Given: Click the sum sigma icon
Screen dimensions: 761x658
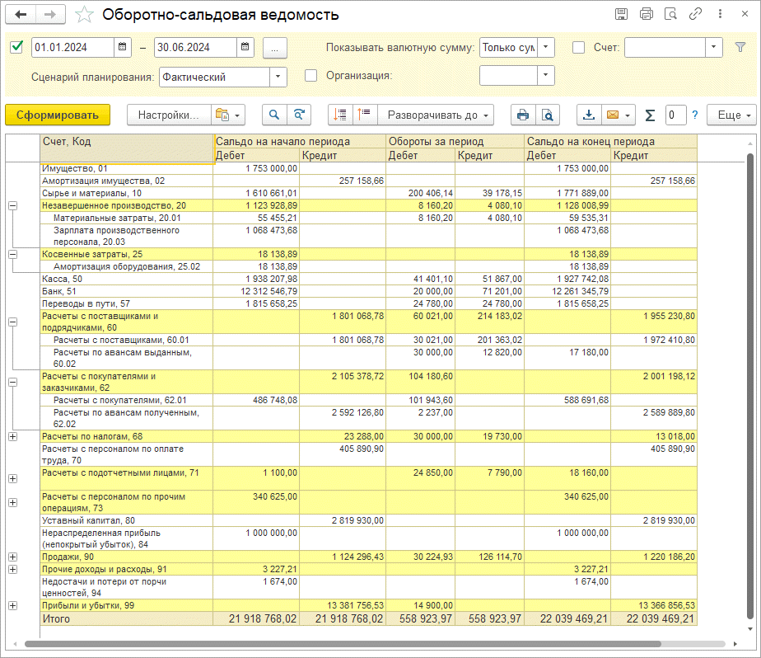Looking at the screenshot, I should coord(650,115).
